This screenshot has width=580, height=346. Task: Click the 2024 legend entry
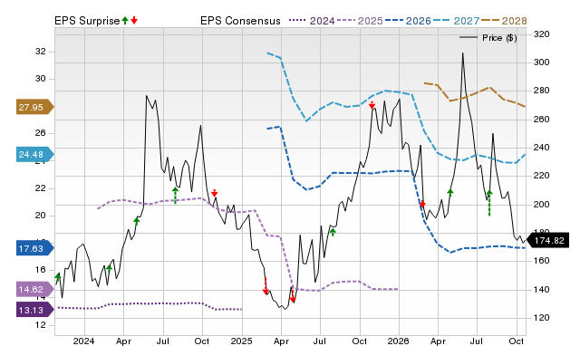coord(312,21)
